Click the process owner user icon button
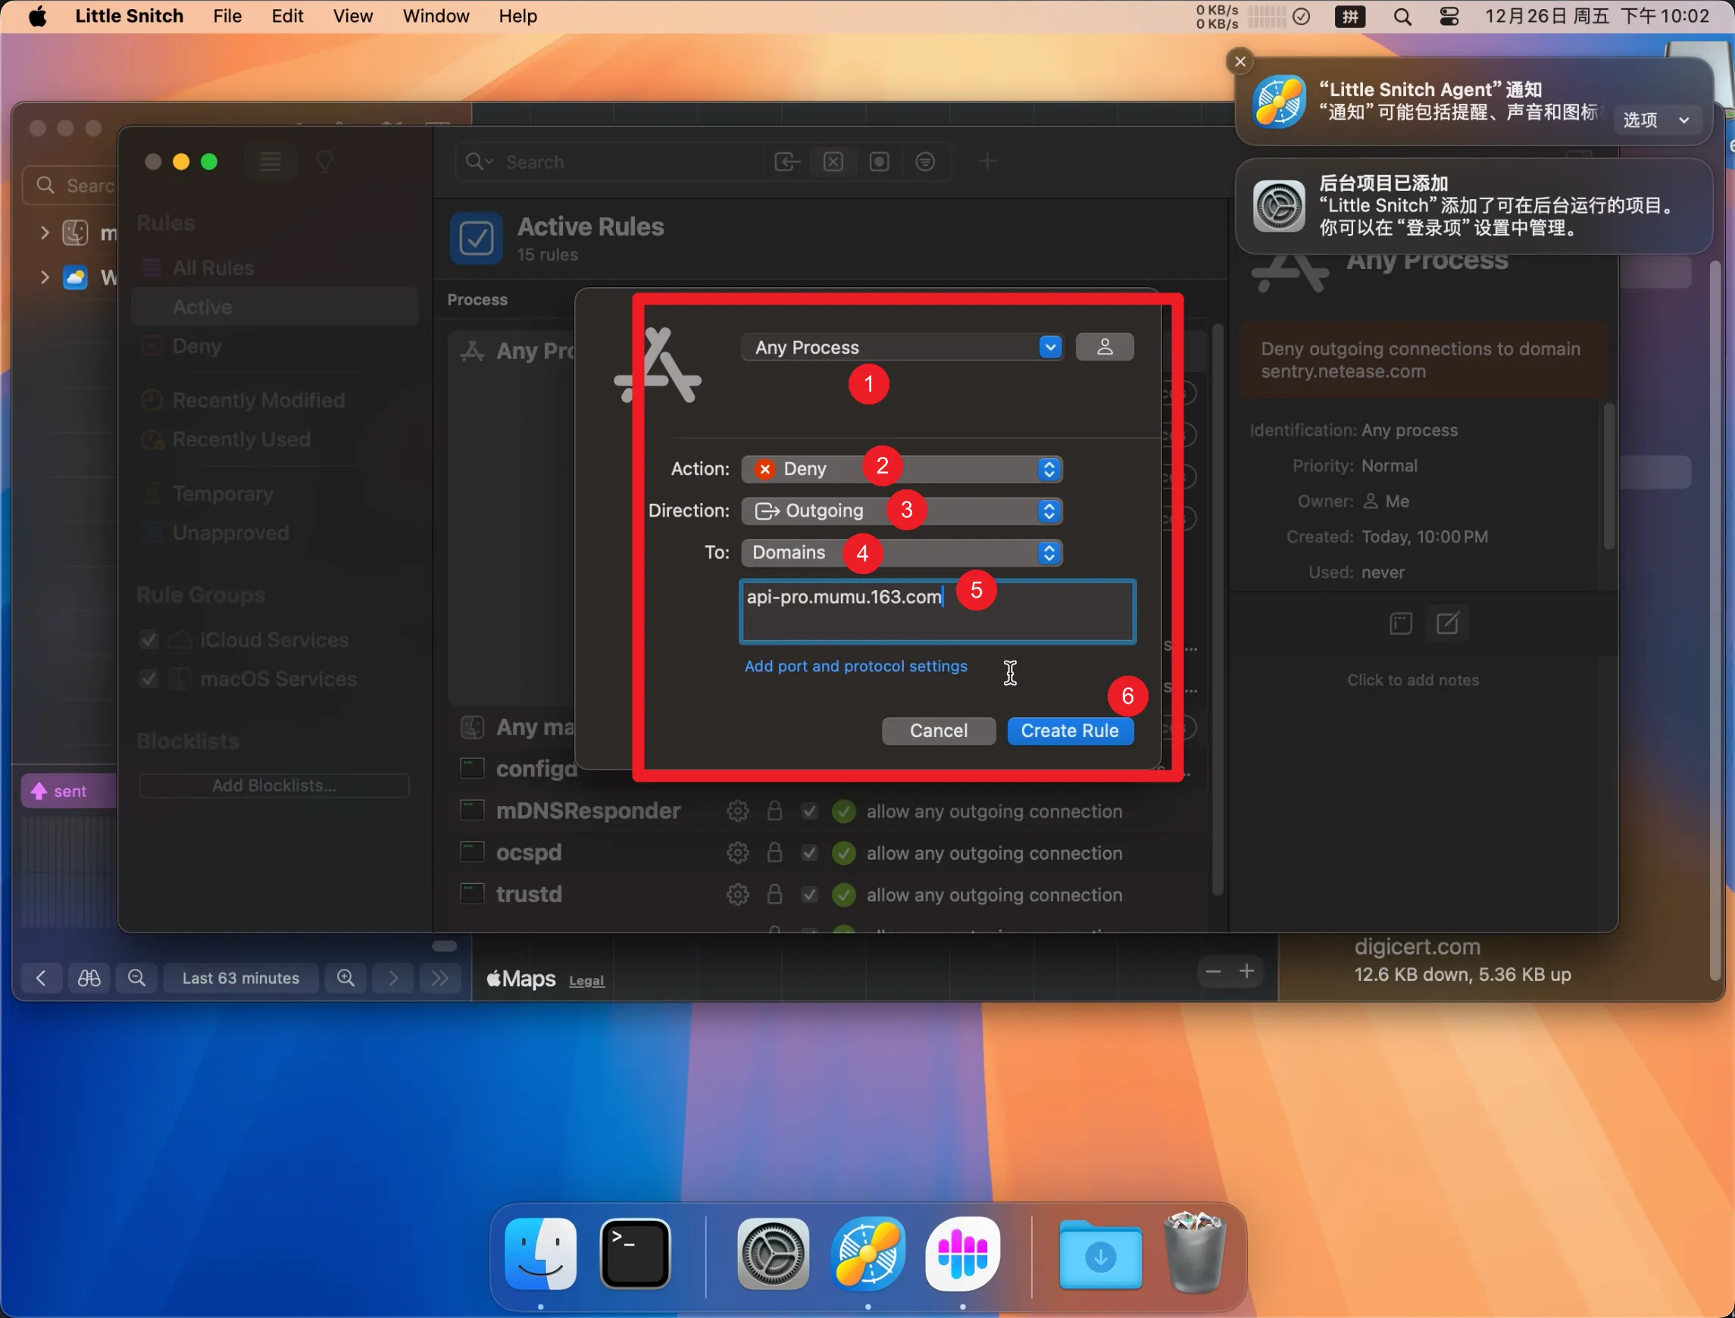 1104,347
